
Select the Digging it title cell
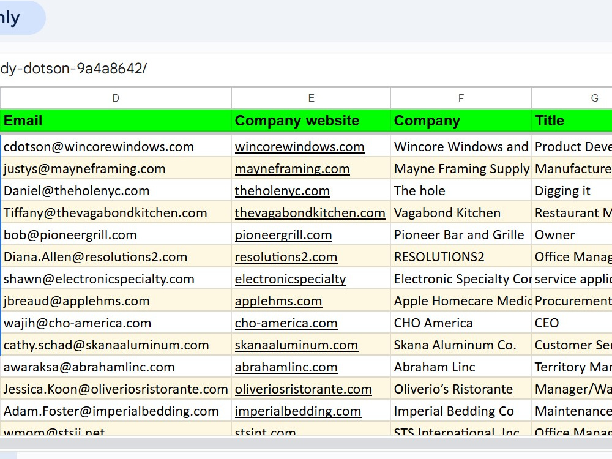point(572,191)
